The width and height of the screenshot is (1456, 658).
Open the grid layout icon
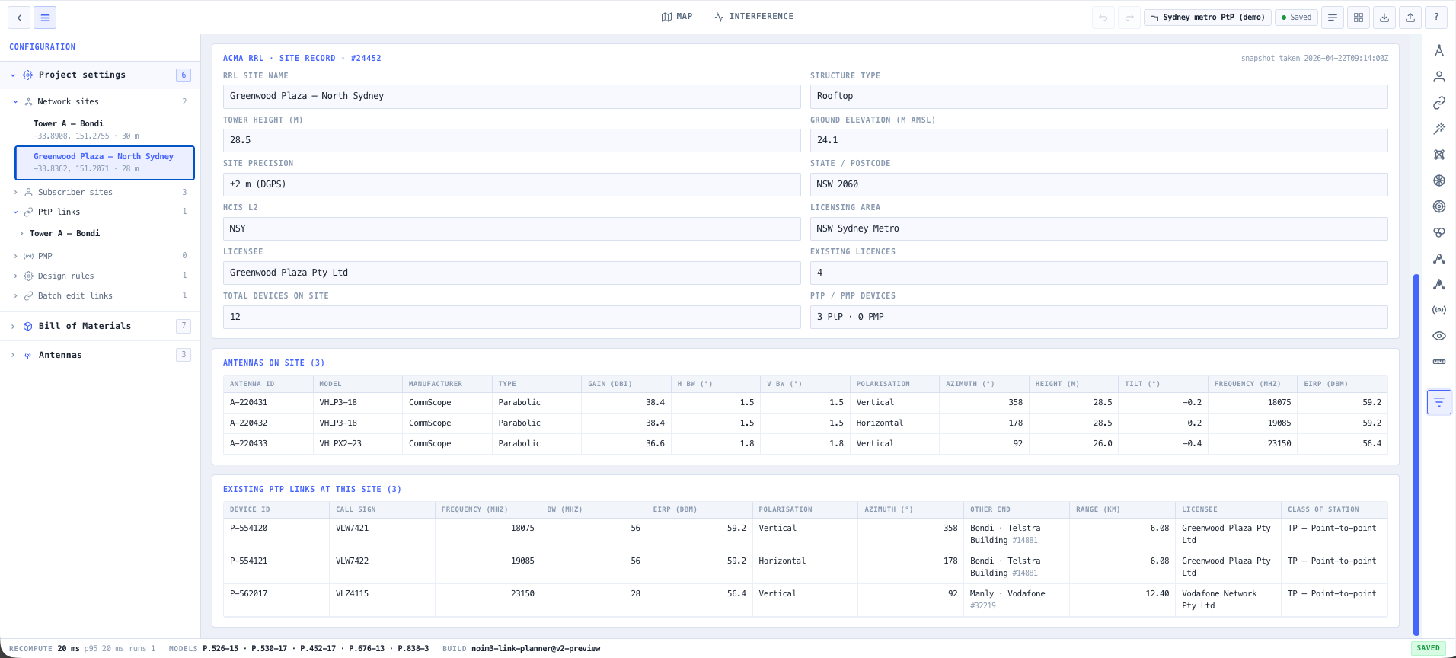pyautogui.click(x=1359, y=18)
